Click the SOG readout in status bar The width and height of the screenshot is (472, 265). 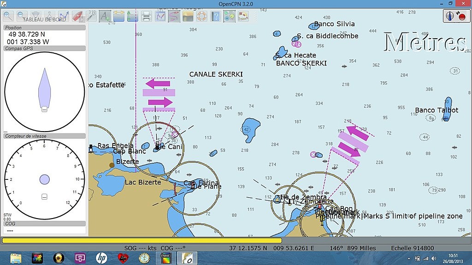[140, 248]
